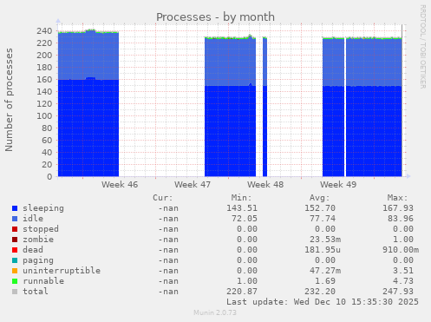Screen dimensions: 431x322
Task: Click zombie average value 23.53m
Action: click(325, 240)
